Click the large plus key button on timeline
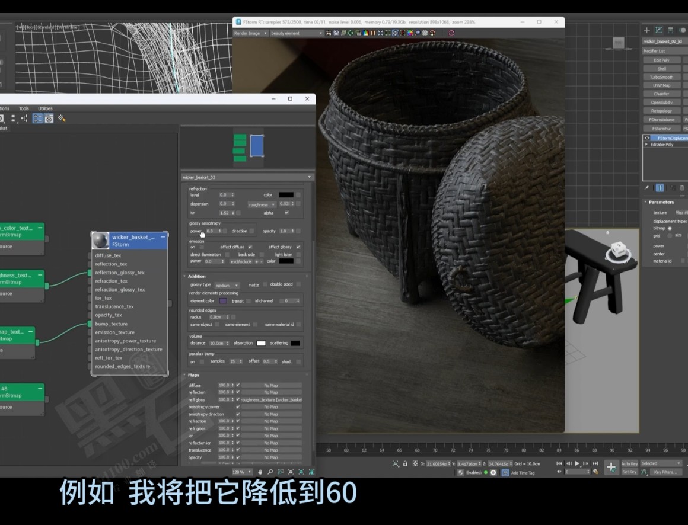688x525 pixels. pyautogui.click(x=611, y=467)
